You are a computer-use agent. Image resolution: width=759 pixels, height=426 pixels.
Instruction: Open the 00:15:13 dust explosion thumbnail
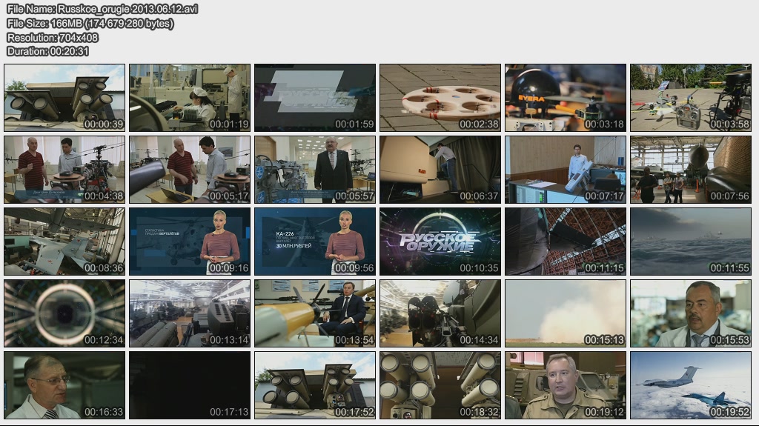566,313
